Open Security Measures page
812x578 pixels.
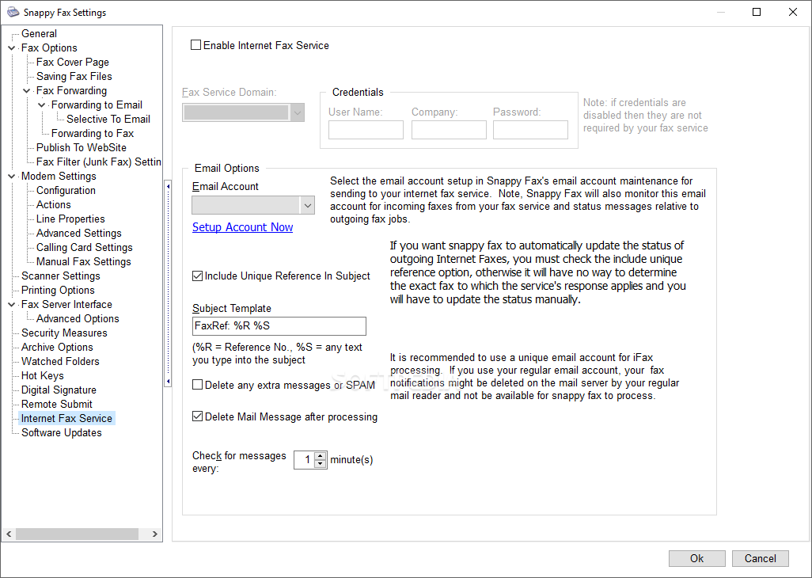pos(64,333)
